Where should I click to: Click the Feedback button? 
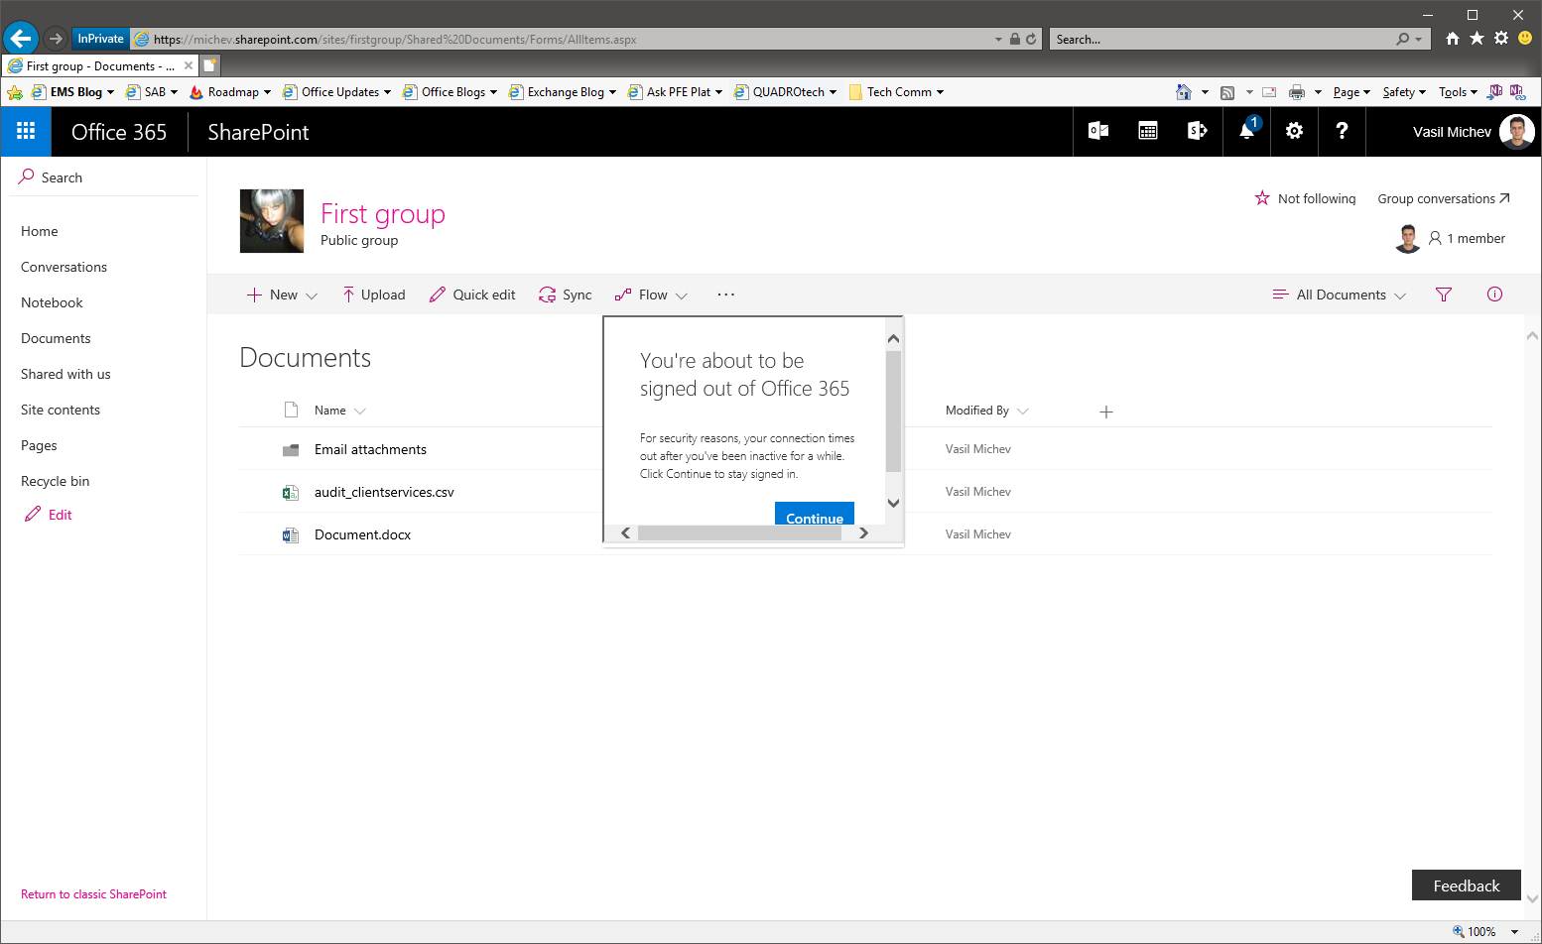point(1467,885)
